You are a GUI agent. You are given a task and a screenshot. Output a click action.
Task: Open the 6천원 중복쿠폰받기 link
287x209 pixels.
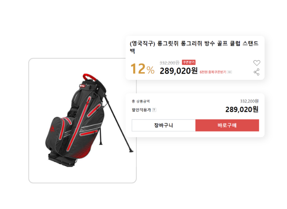(x=213, y=72)
